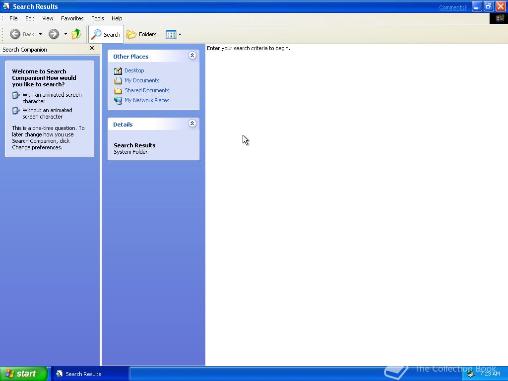The height and width of the screenshot is (381, 508).
Task: Close the Search Companion pane
Action: pyautogui.click(x=92, y=48)
